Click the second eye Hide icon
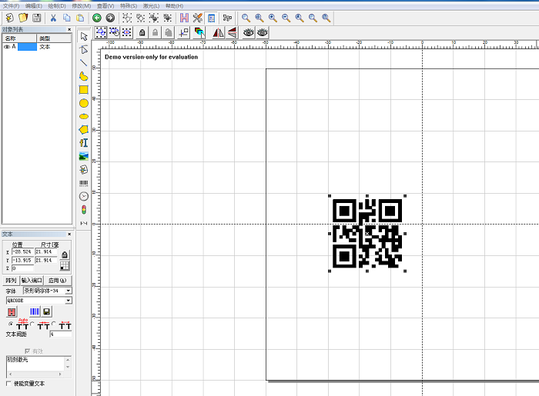Image resolution: width=539 pixels, height=396 pixels. 263,32
